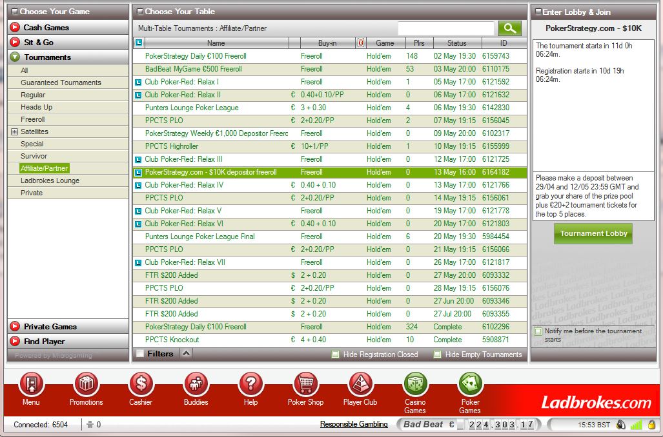Select PPCTS Knockout tournament row

pyautogui.click(x=331, y=340)
